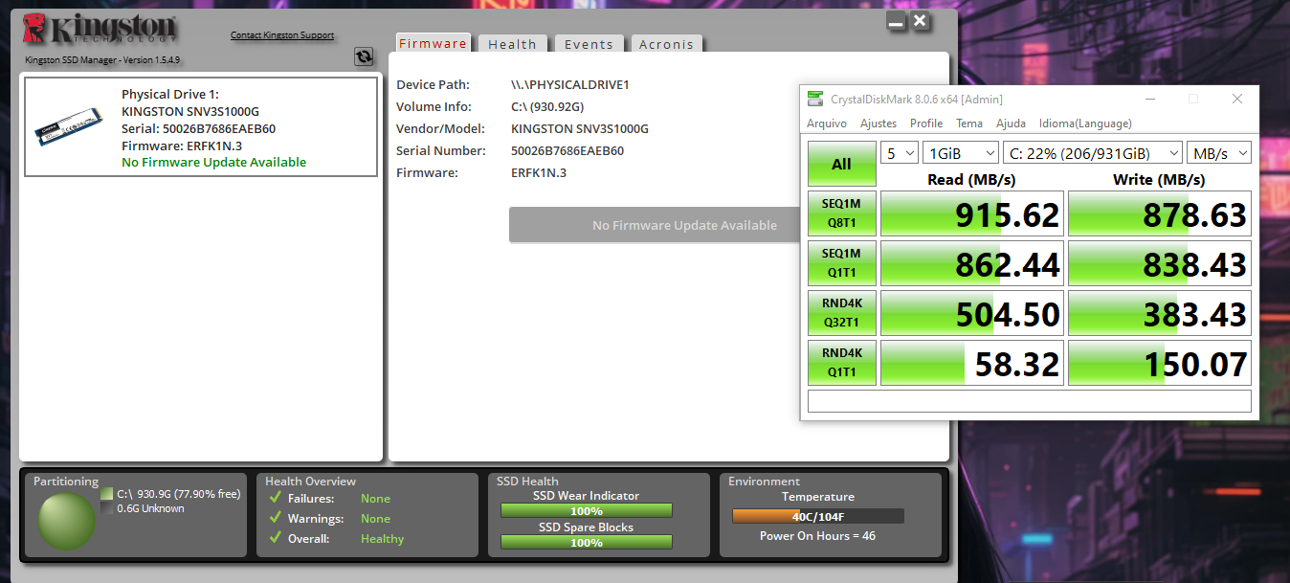Click the Kingston Technology logo
The image size is (1290, 583).
(x=100, y=29)
